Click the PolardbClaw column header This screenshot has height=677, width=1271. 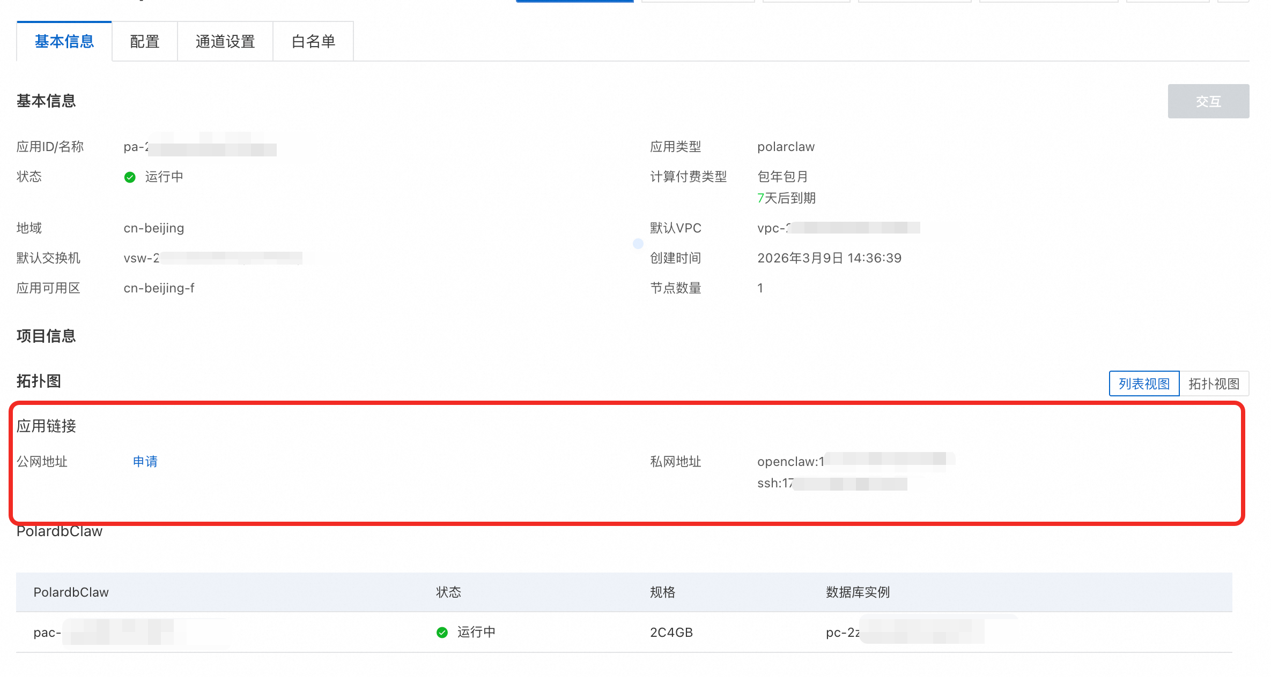pos(71,592)
